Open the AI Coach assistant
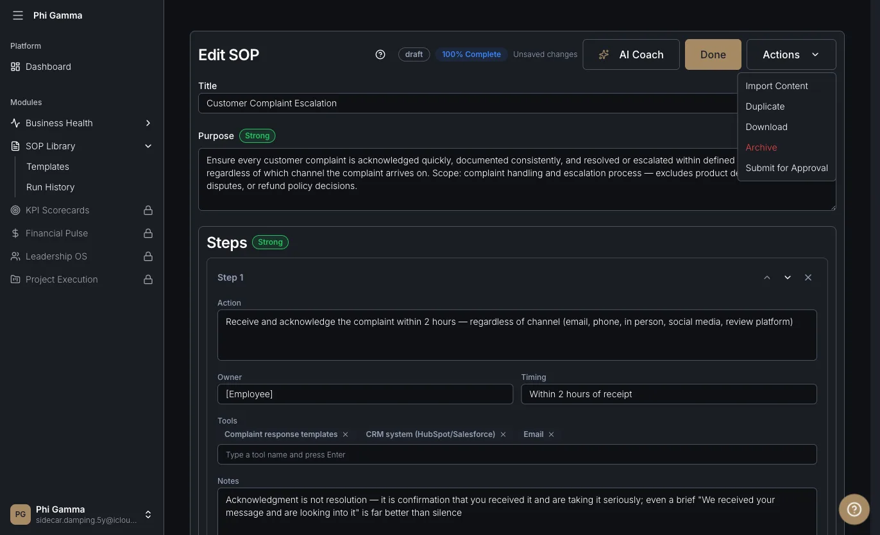The image size is (880, 535). pos(631,54)
